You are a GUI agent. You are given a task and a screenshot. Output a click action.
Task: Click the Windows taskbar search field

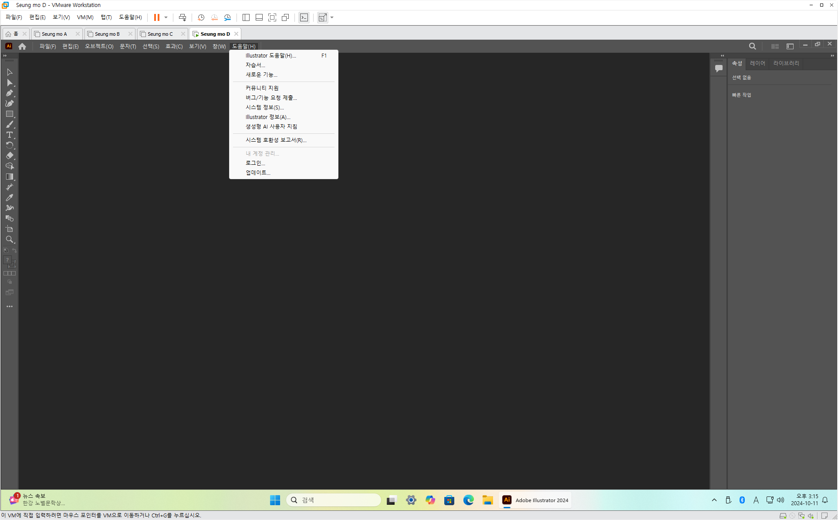point(334,500)
